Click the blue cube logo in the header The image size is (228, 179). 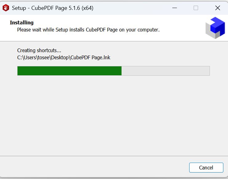(x=215, y=28)
